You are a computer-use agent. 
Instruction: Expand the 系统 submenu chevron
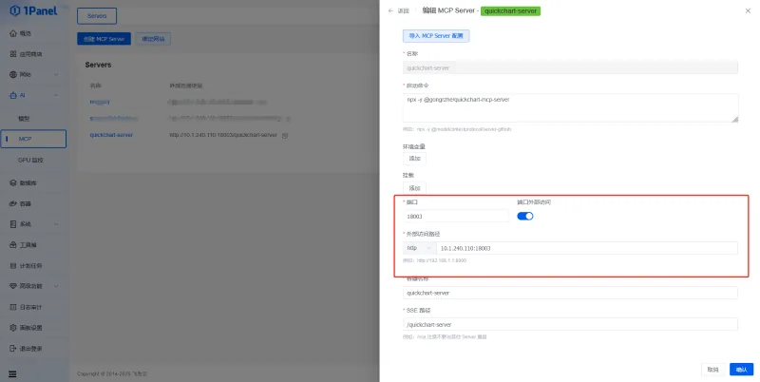coord(56,224)
